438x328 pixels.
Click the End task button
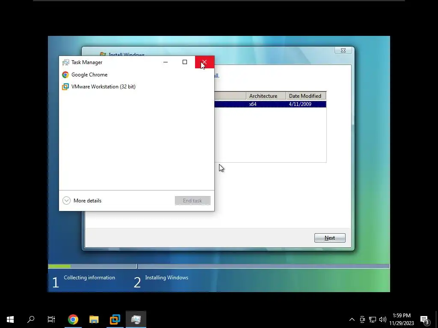tap(192, 201)
